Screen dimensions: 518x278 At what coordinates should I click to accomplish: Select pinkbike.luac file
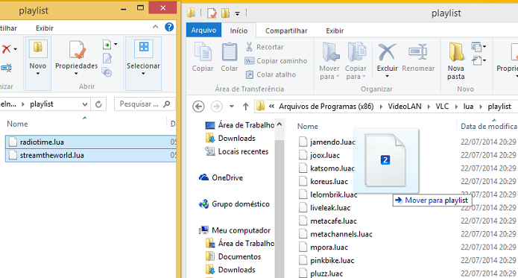[x=326, y=261]
